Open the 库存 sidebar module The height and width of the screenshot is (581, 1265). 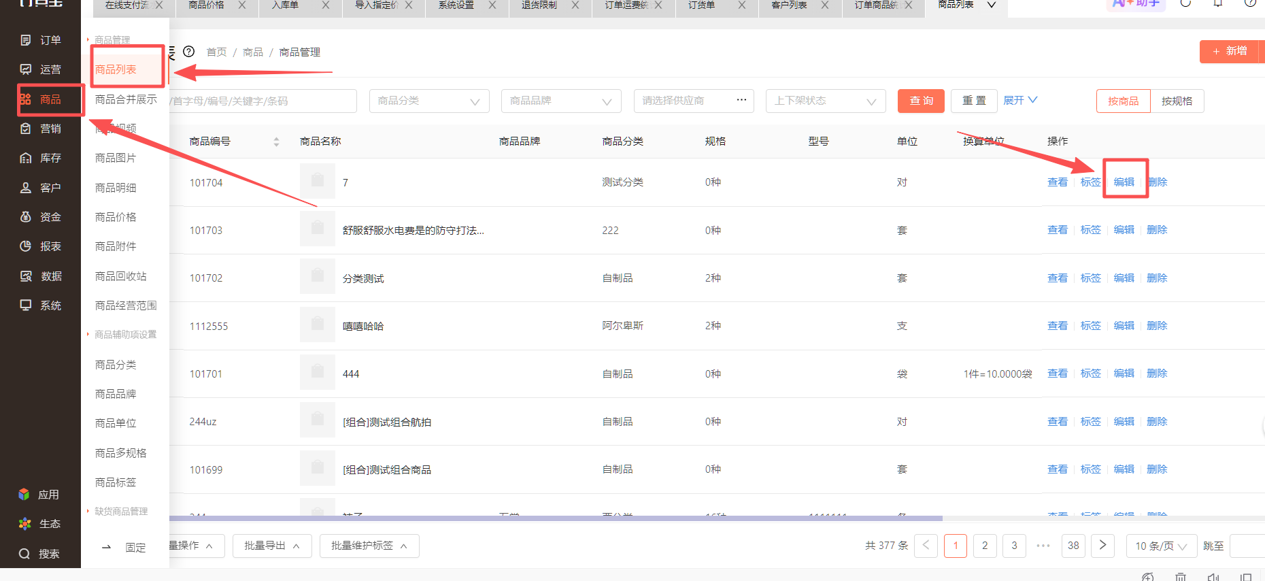coord(40,158)
